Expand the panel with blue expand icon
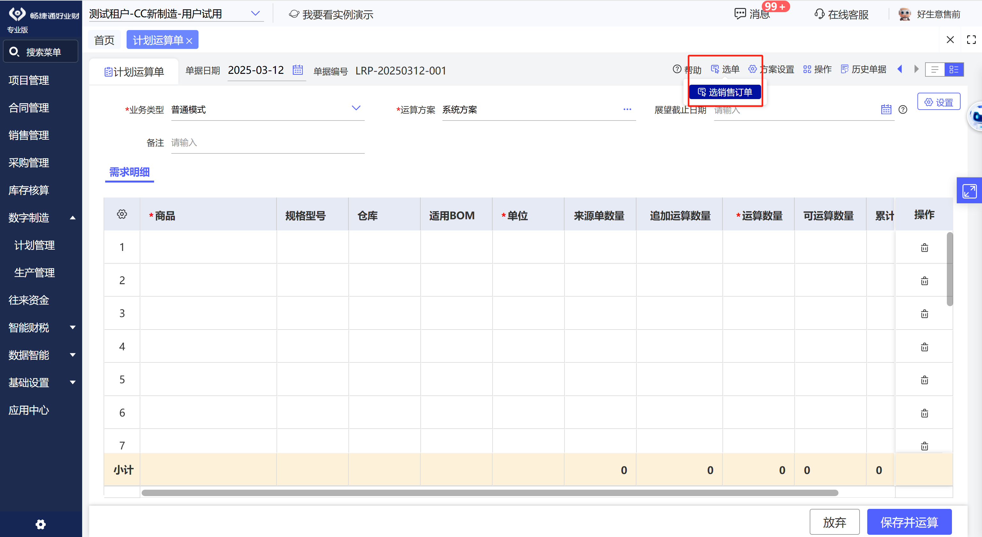Viewport: 982px width, 537px height. click(969, 191)
